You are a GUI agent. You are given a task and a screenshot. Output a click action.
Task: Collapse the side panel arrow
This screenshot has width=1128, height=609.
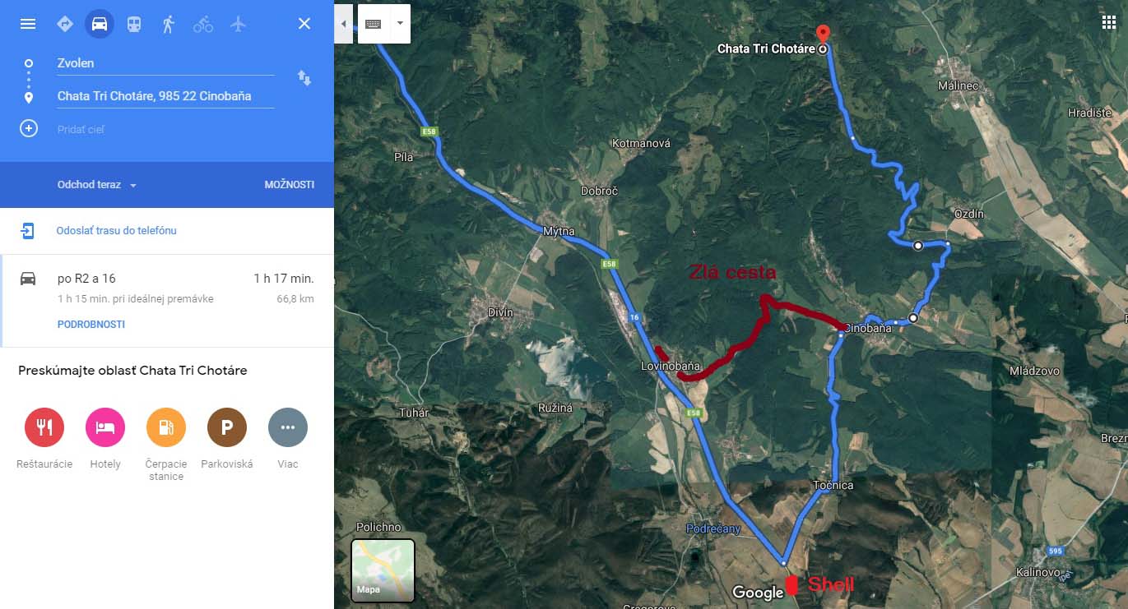[x=344, y=24]
